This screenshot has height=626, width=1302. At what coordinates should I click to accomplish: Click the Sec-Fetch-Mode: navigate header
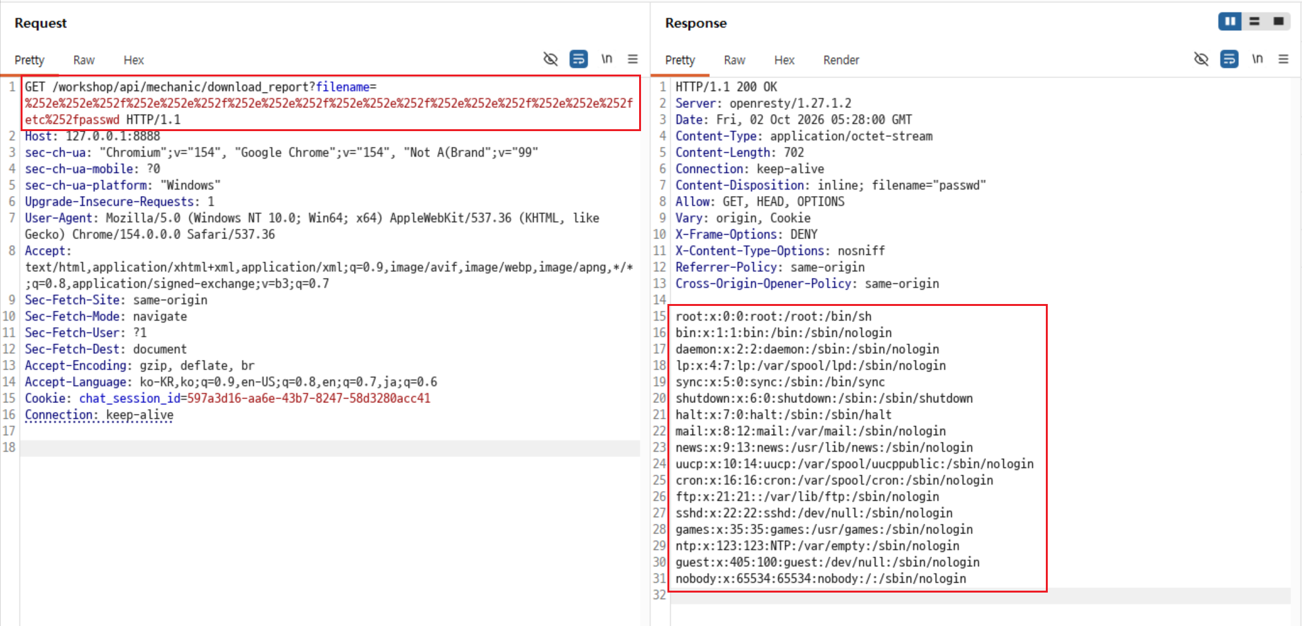[106, 316]
